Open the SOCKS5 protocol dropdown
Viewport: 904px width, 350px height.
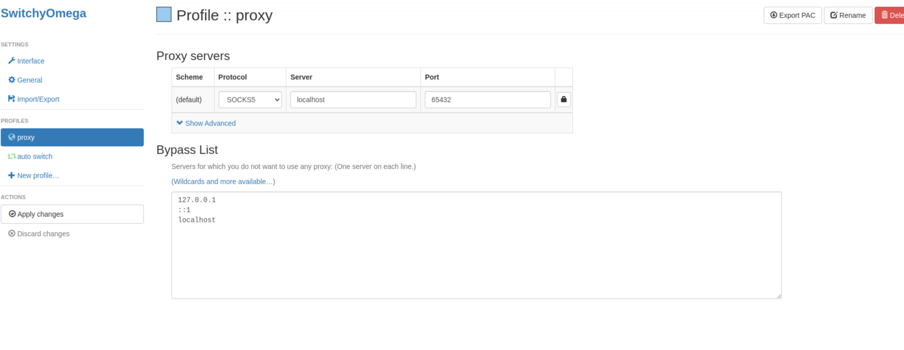tap(250, 99)
